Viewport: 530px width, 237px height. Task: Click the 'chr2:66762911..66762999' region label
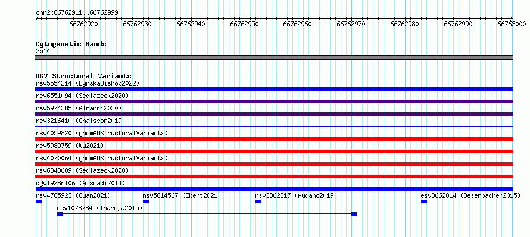pyautogui.click(x=77, y=13)
